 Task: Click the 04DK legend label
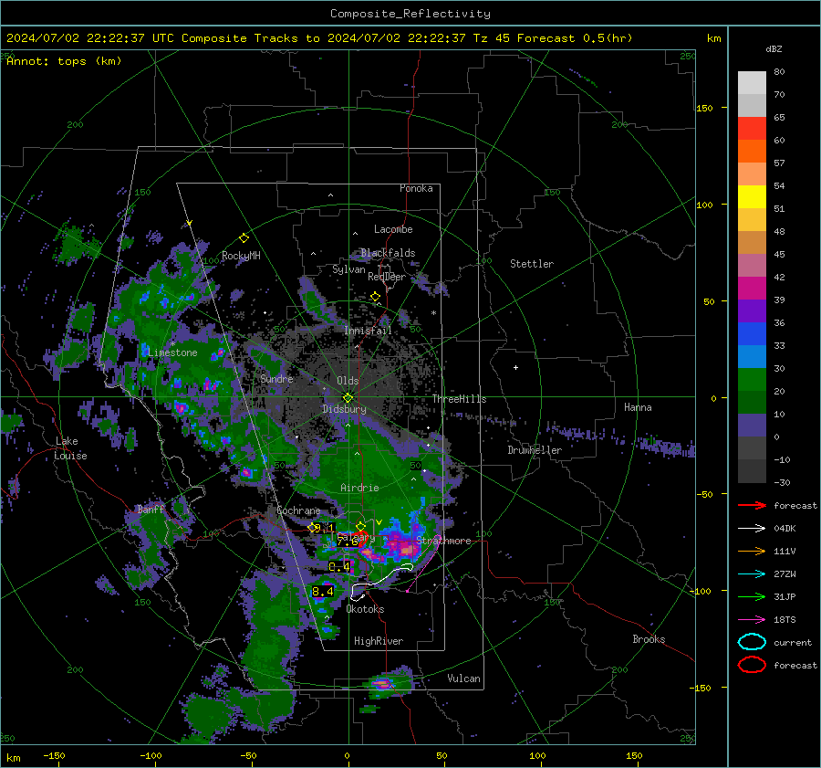[x=785, y=529]
